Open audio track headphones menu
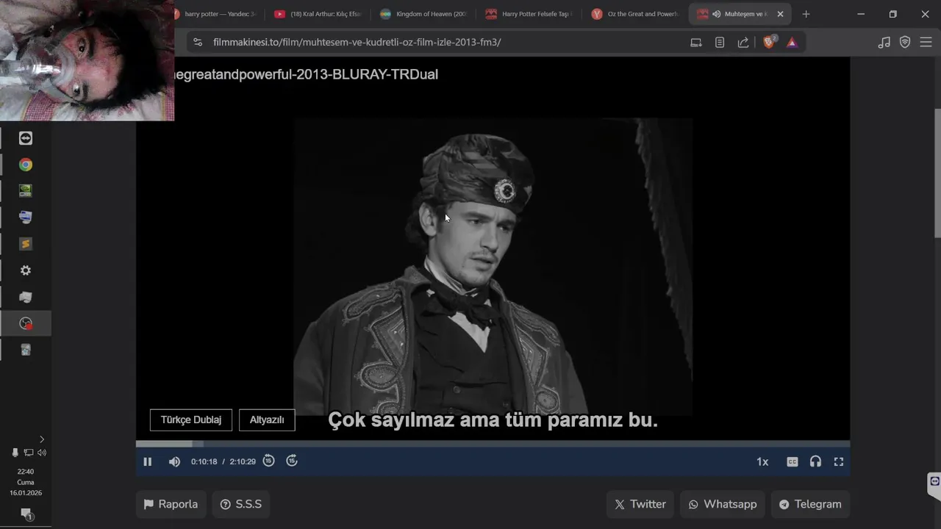941x529 pixels. click(815, 461)
